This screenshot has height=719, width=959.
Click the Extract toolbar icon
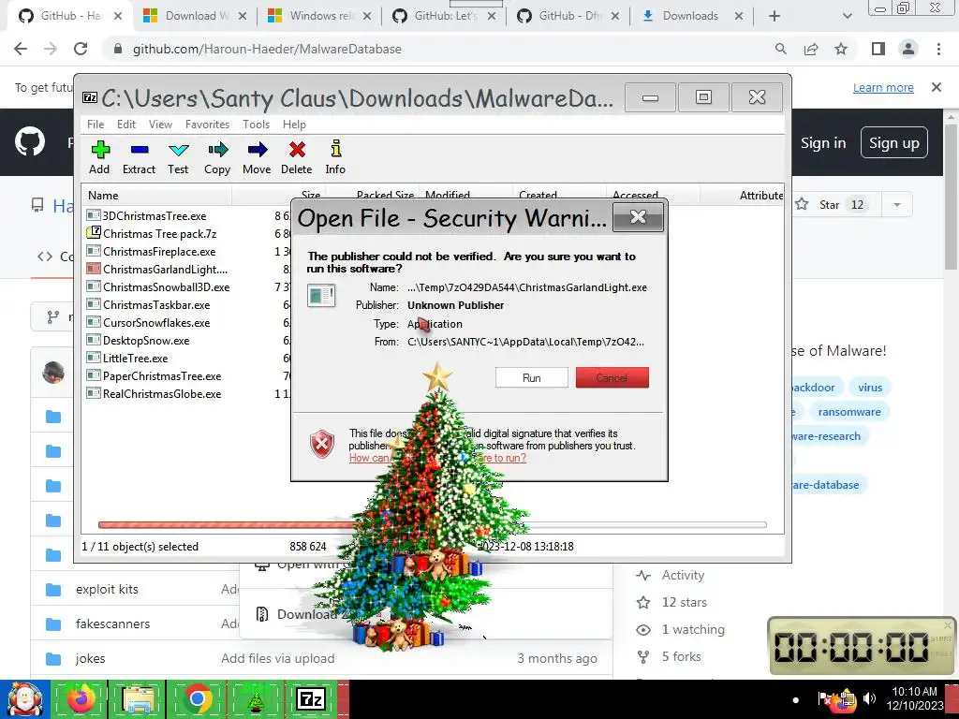tap(139, 157)
